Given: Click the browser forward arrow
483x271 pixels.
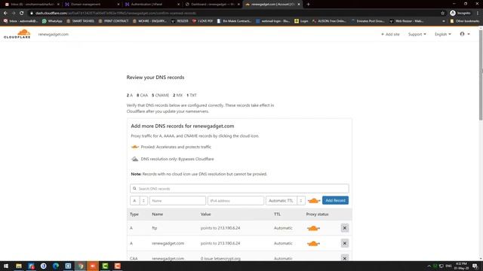Looking at the screenshot, I should [x=14, y=14].
